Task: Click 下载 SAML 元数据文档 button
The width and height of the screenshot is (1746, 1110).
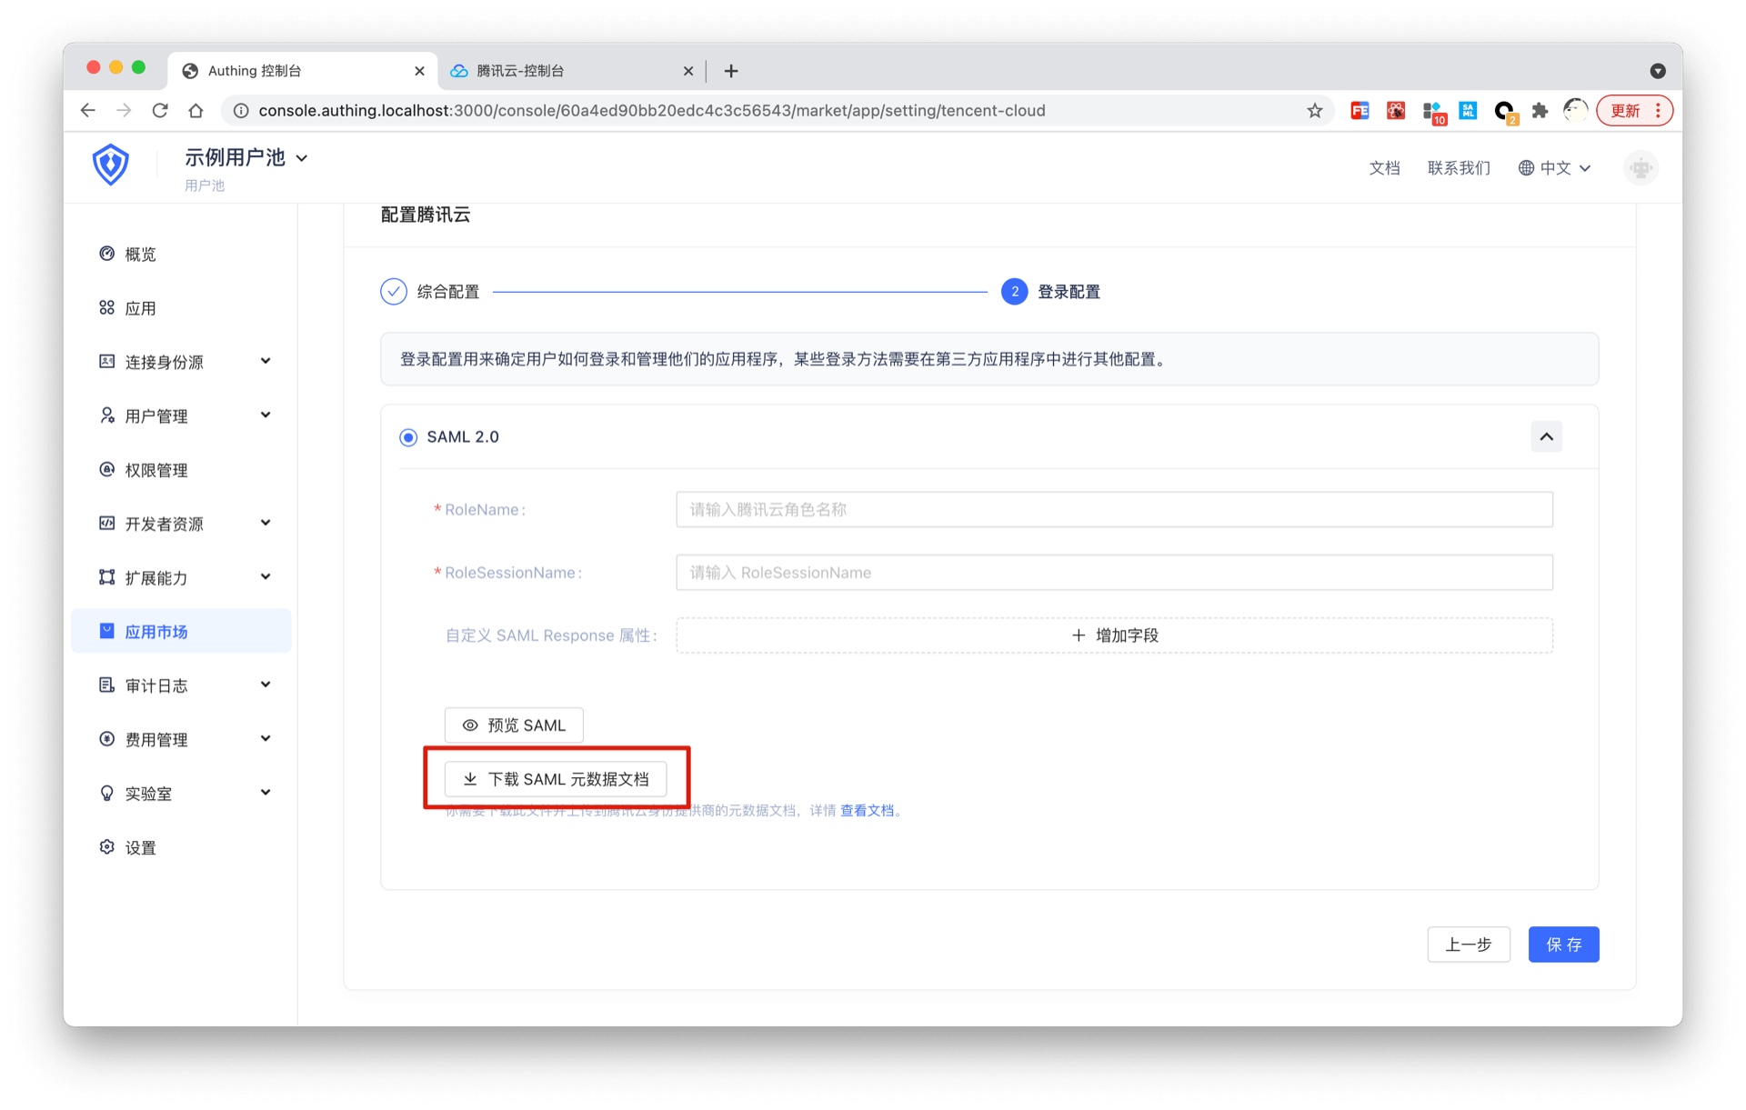Action: click(556, 779)
